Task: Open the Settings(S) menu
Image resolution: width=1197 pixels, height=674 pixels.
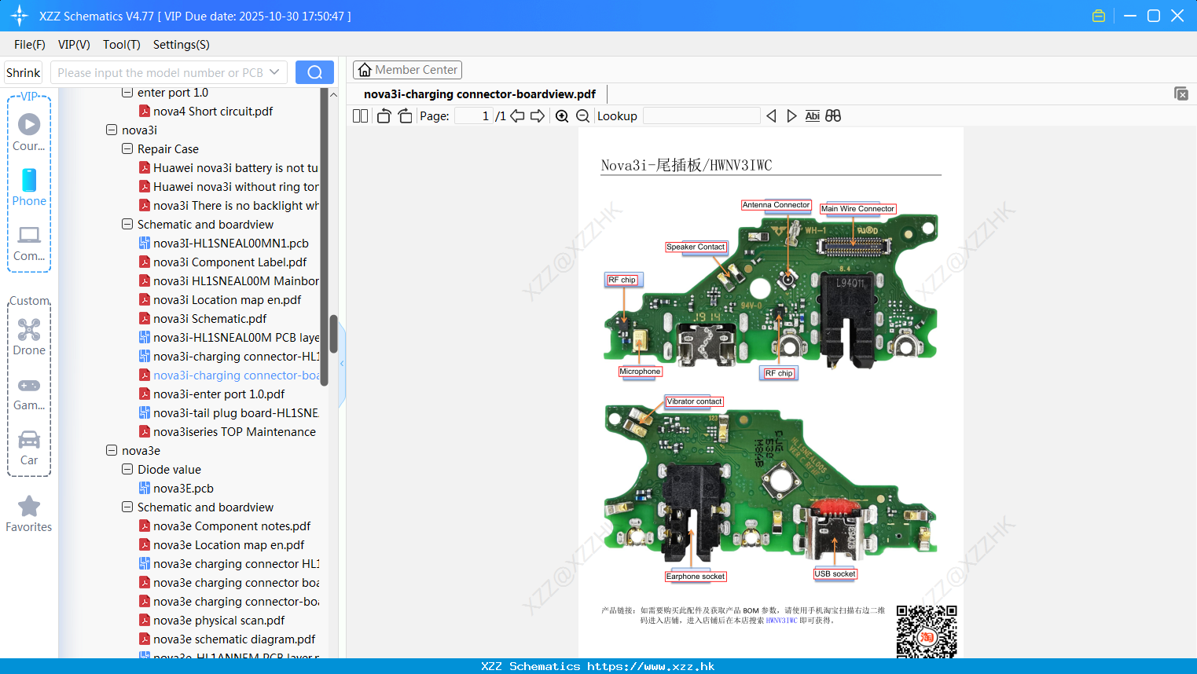Action: click(x=182, y=45)
